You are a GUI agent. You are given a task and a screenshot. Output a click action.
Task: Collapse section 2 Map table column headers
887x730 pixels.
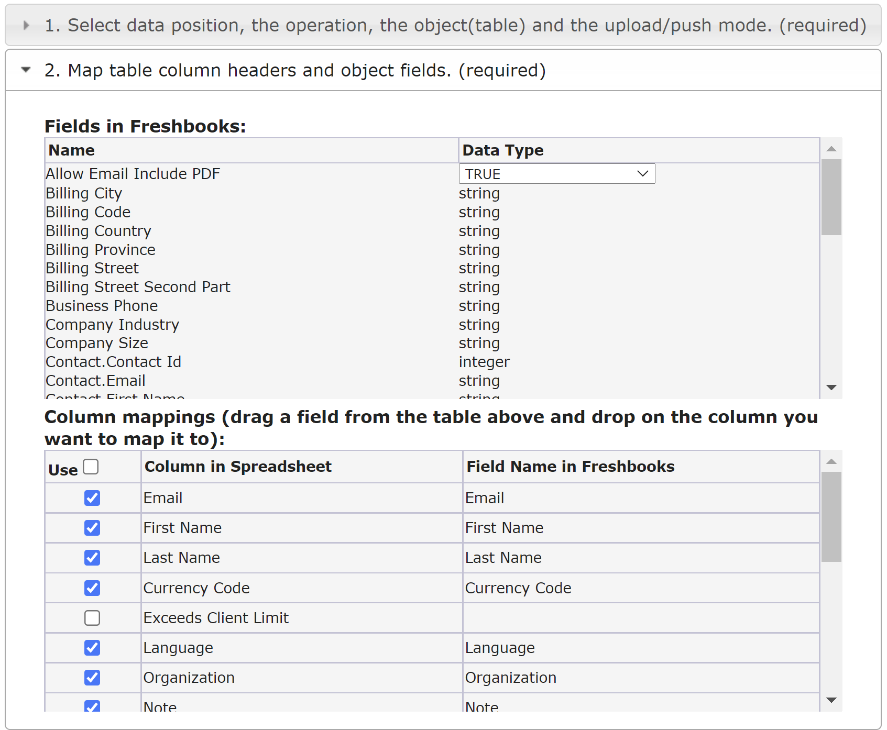pos(443,70)
